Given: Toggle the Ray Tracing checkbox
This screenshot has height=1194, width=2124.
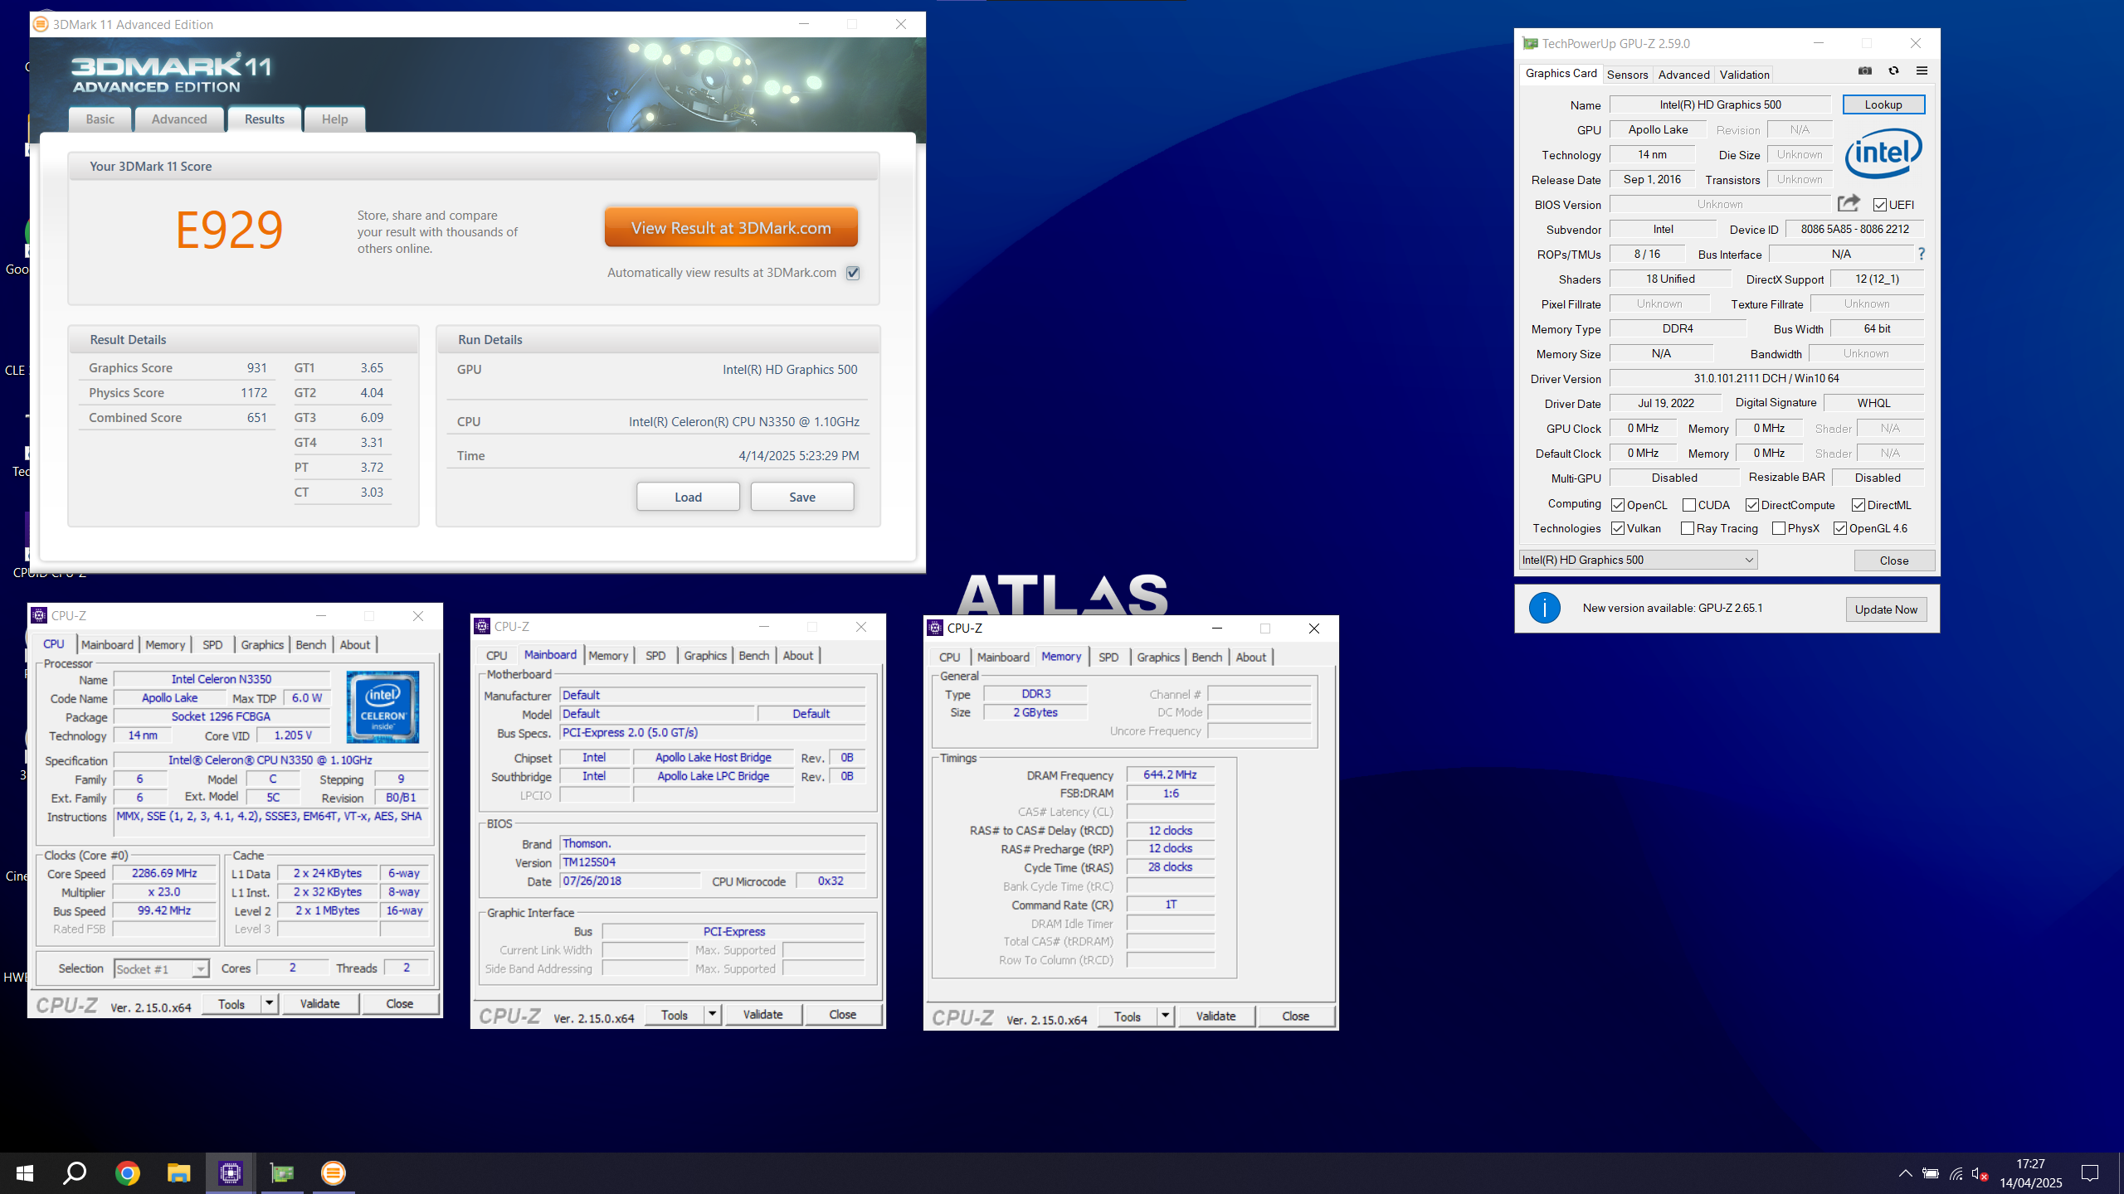Looking at the screenshot, I should pyautogui.click(x=1688, y=528).
